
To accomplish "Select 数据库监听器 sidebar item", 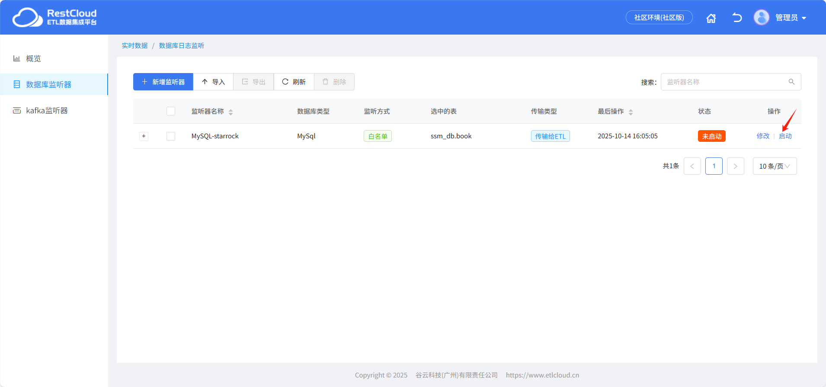I will coord(54,84).
